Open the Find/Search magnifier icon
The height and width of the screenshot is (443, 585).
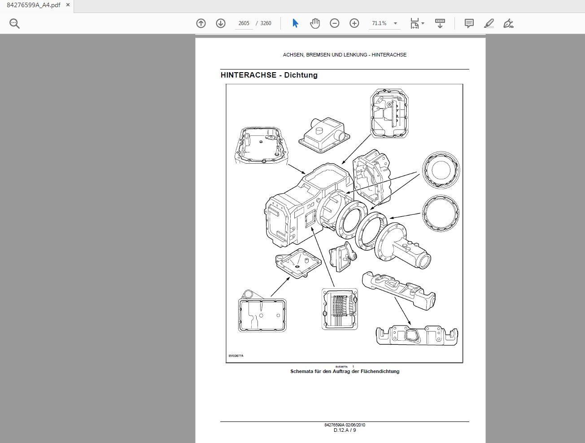pos(14,23)
